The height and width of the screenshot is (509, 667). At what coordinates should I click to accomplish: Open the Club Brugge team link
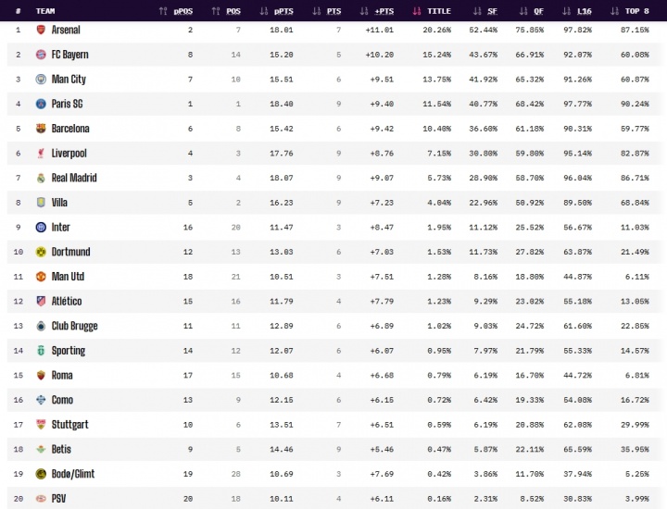coord(74,326)
